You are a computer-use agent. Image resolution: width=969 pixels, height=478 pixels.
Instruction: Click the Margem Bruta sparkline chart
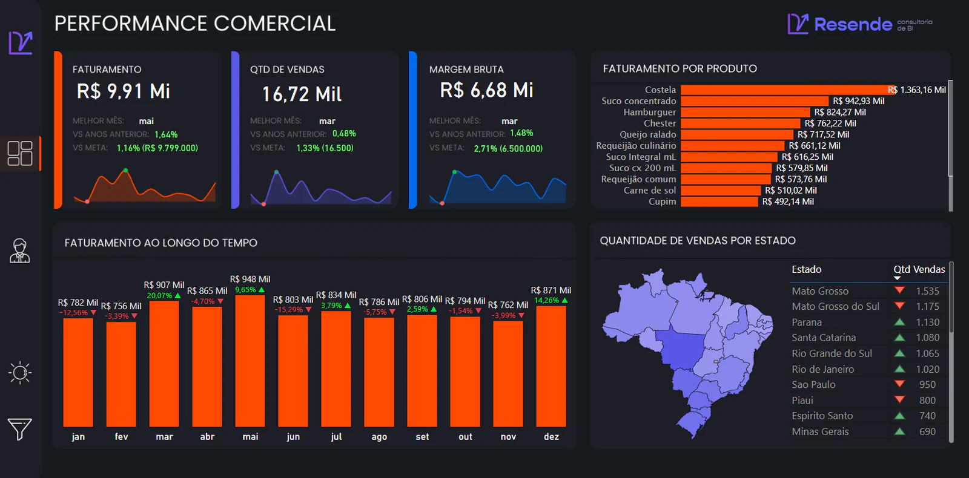(498, 187)
